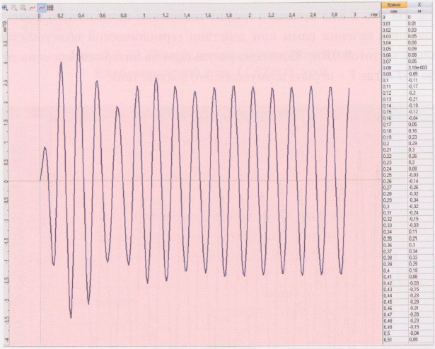The width and height of the screenshot is (435, 349).
Task: Select time cell 0,2 in the table
Action: coord(395,144)
